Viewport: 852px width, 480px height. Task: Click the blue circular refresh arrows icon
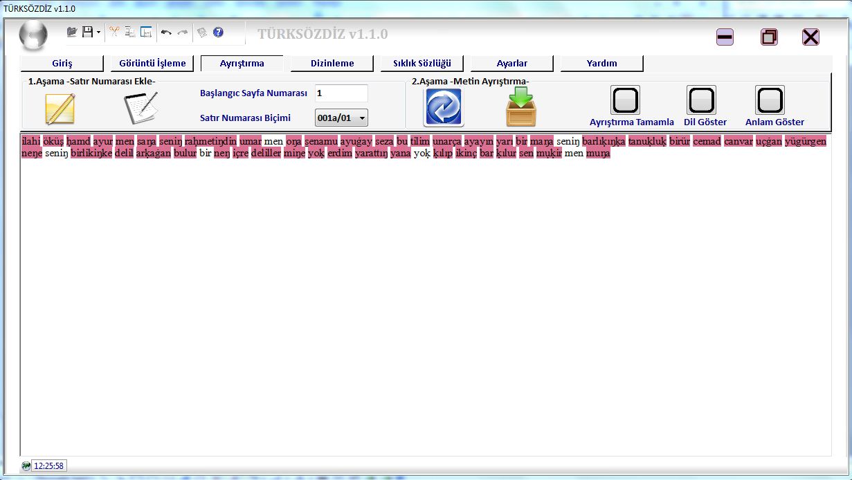444,107
